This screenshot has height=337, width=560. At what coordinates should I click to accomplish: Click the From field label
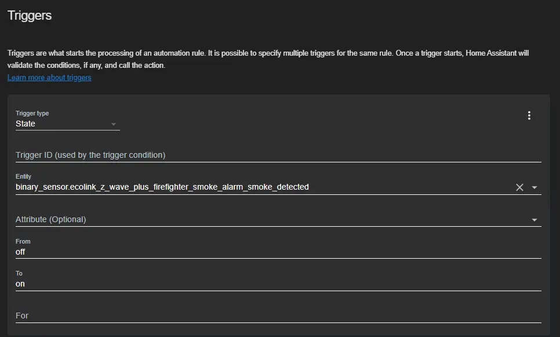tap(23, 241)
